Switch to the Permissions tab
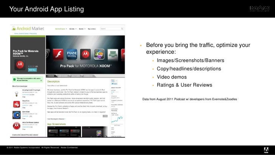The width and height of the screenshot is (275, 155). pyautogui.click(x=88, y=76)
